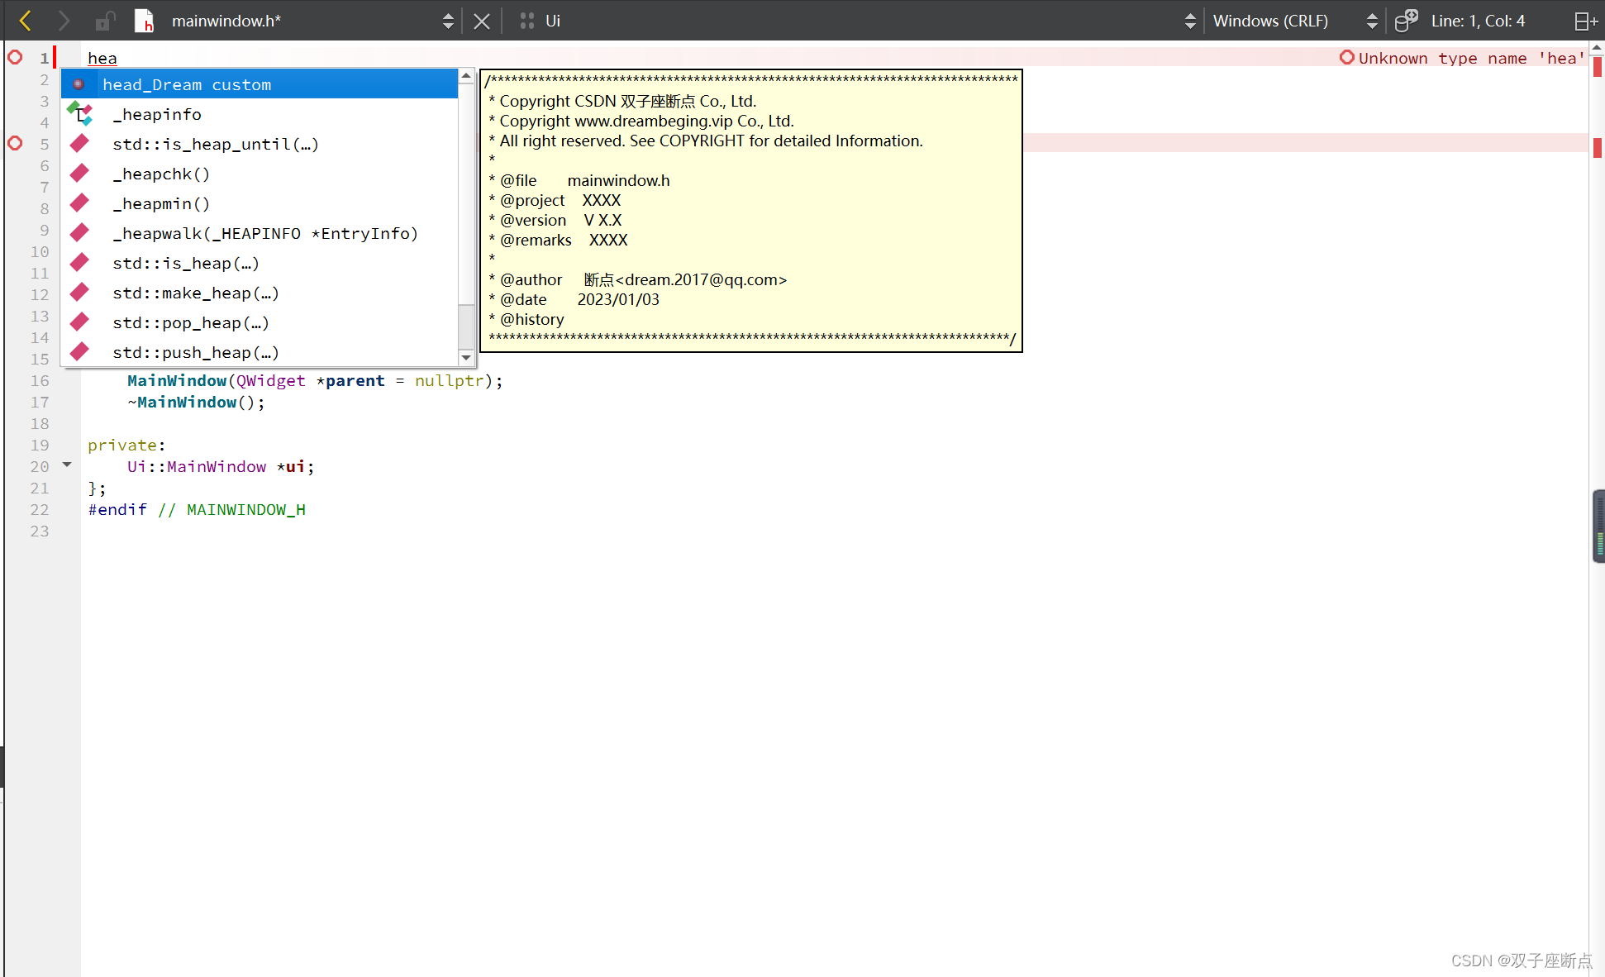Viewport: 1605px width, 977px height.
Task: Click the Line: 1, Col: 4 indicator
Action: pos(1478,21)
